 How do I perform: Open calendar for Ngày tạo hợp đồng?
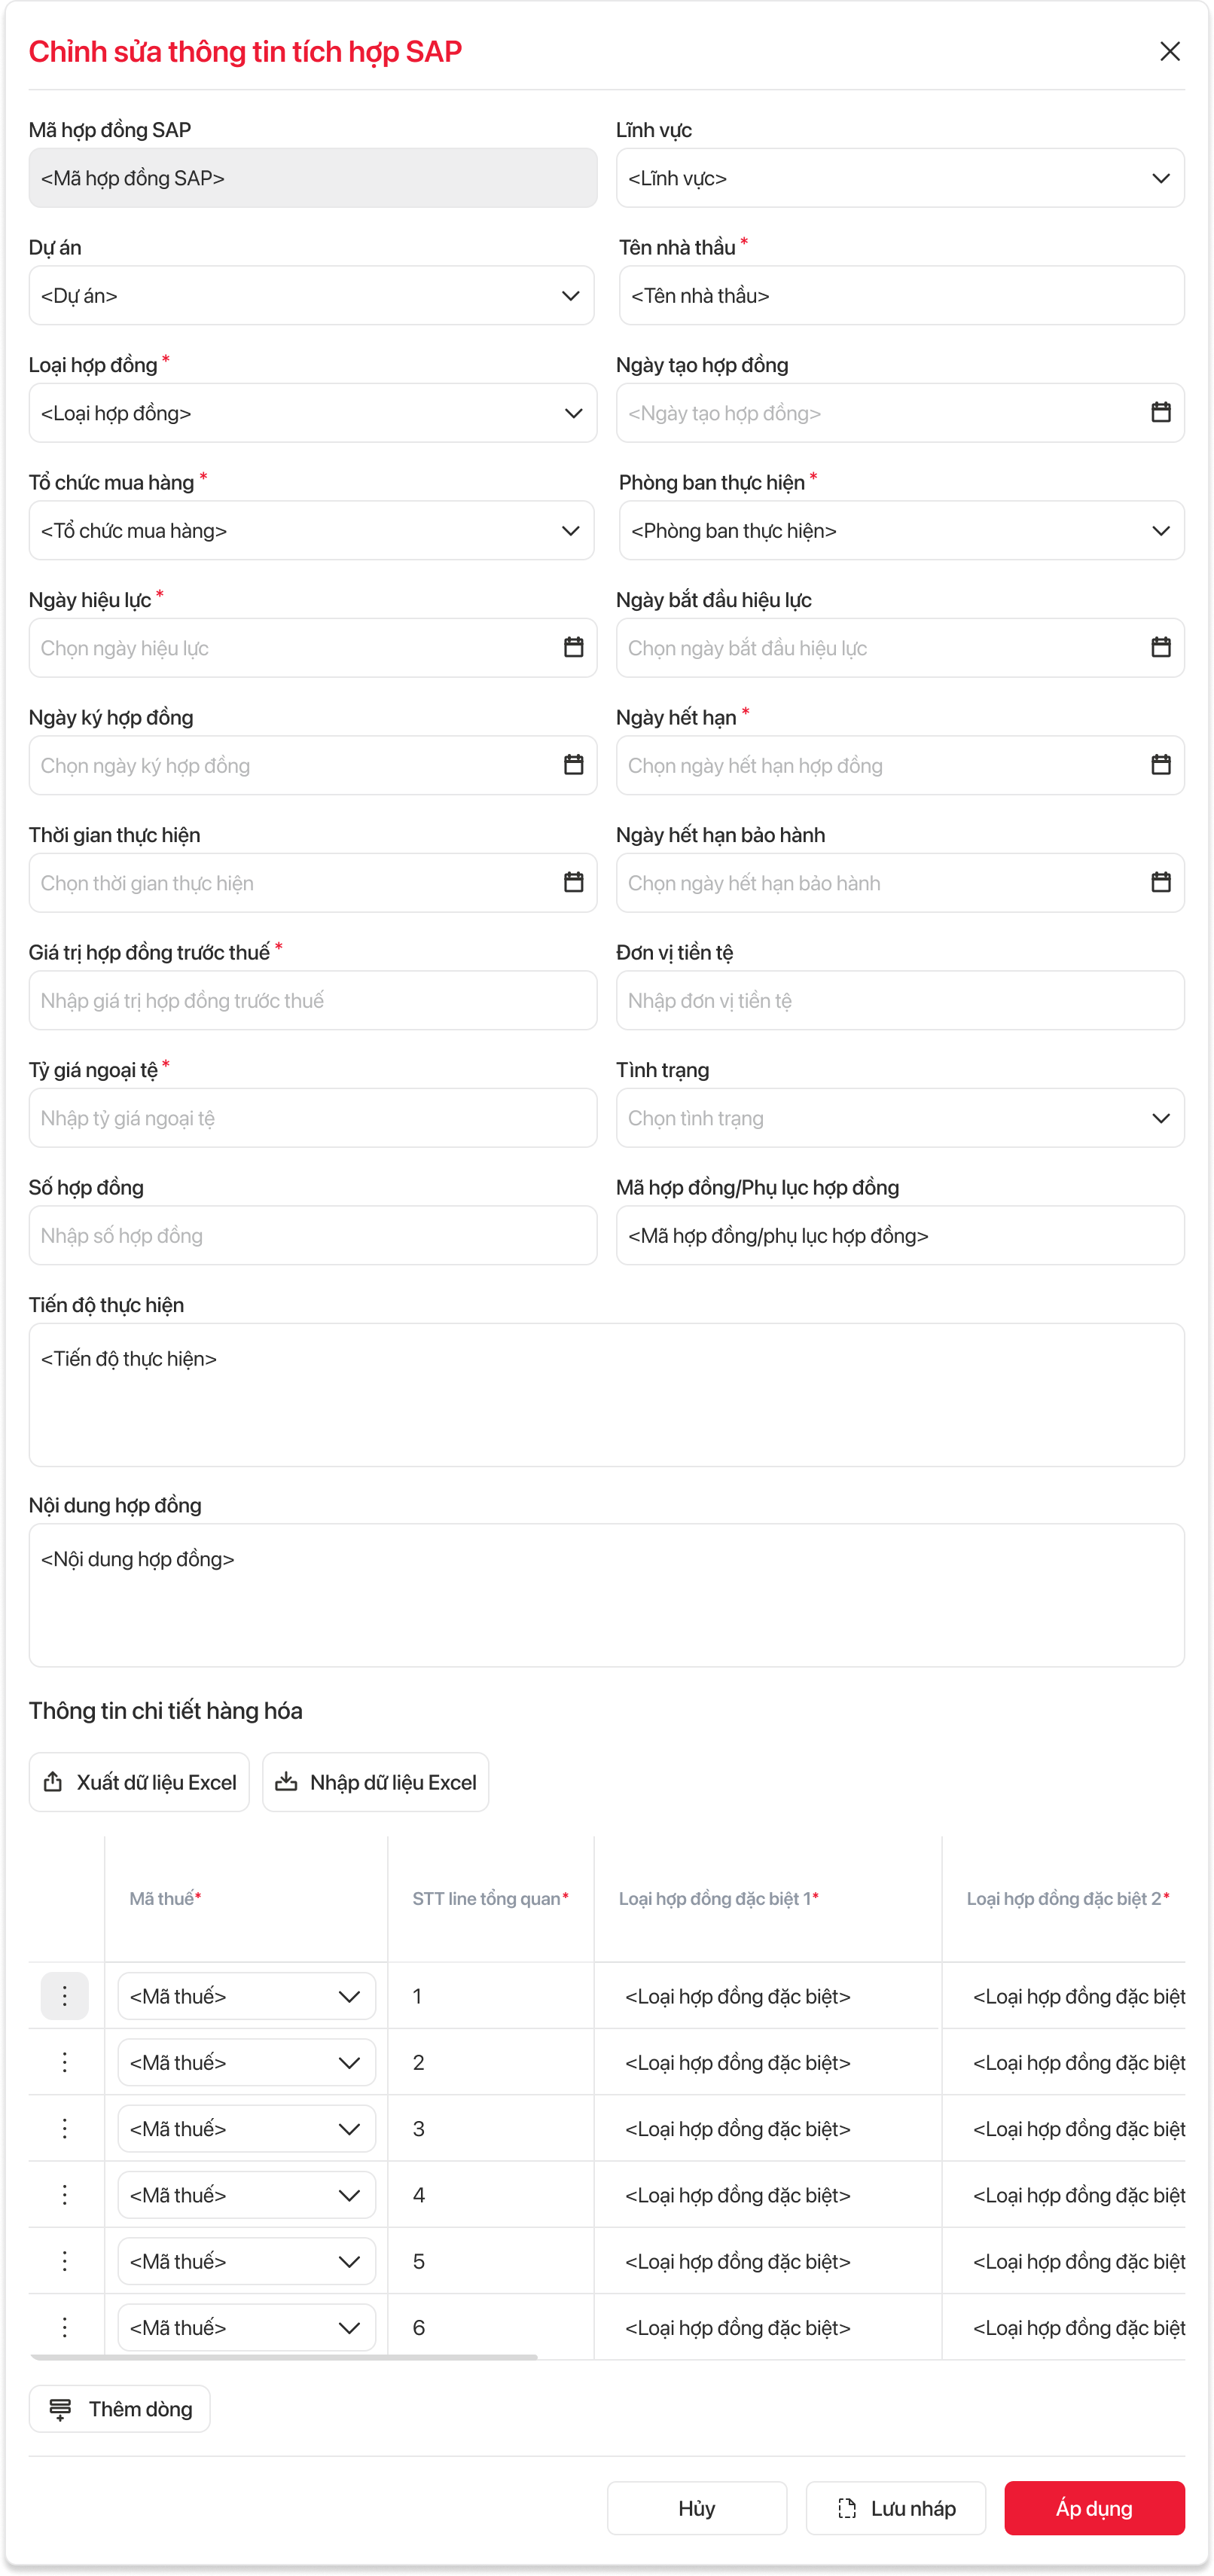pyautogui.click(x=1160, y=412)
